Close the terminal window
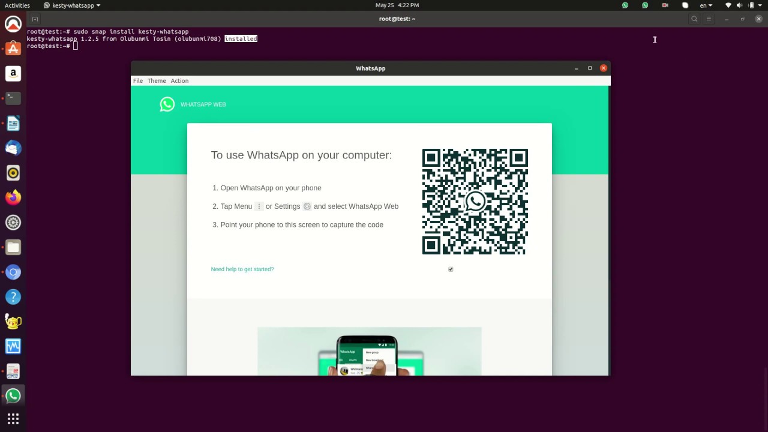This screenshot has width=768, height=432. coord(758,19)
